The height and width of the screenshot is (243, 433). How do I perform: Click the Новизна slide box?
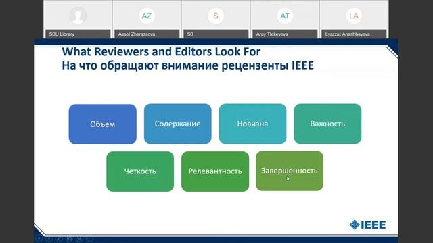tap(252, 124)
